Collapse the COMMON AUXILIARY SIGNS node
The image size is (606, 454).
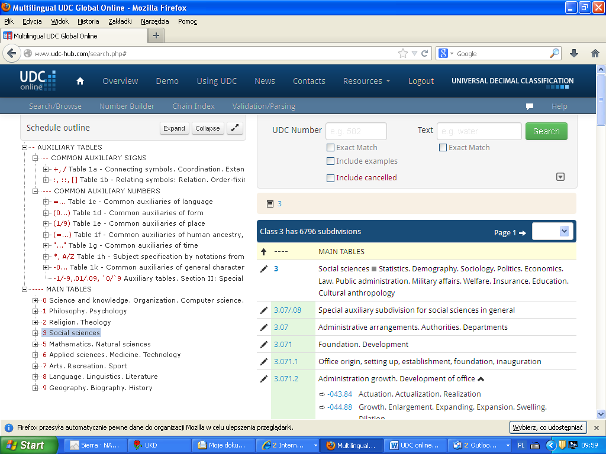pos(35,158)
